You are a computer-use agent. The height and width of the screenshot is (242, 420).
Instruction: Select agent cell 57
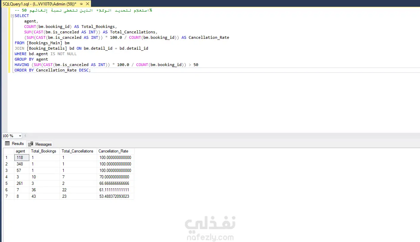[21, 171]
